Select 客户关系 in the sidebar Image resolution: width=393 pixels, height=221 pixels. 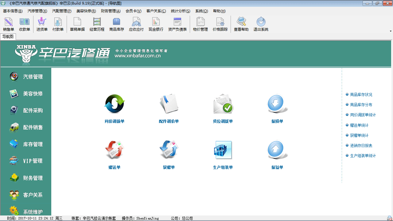[x=26, y=195]
